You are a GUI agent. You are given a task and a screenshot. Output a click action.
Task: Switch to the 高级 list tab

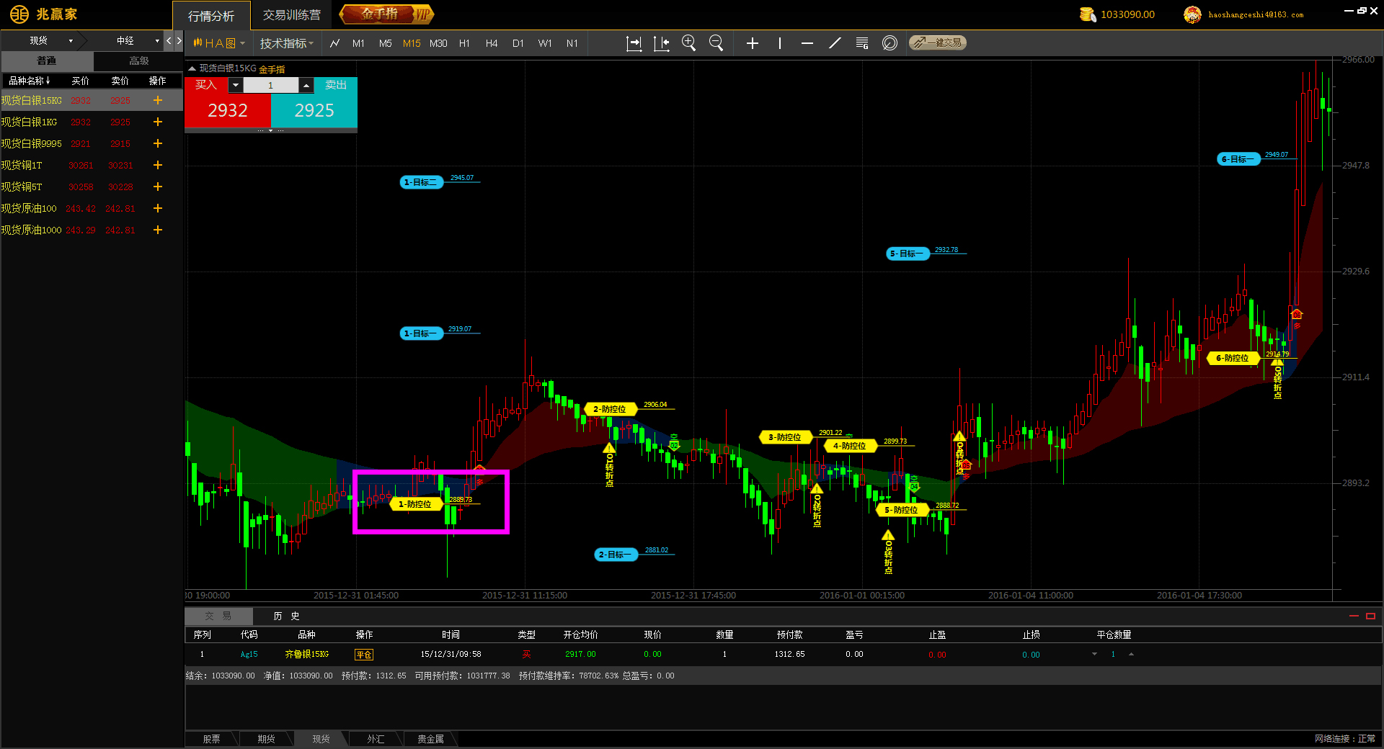click(x=138, y=60)
